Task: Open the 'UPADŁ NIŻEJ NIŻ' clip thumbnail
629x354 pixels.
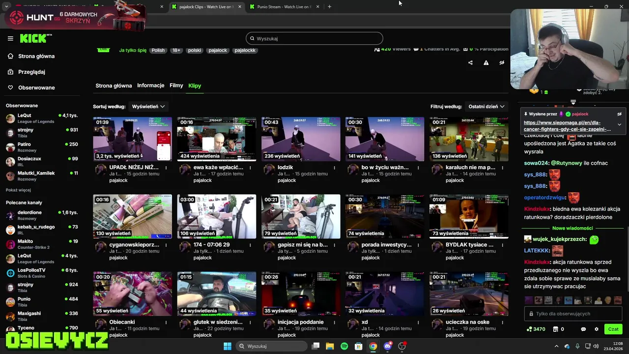Action: (x=133, y=139)
